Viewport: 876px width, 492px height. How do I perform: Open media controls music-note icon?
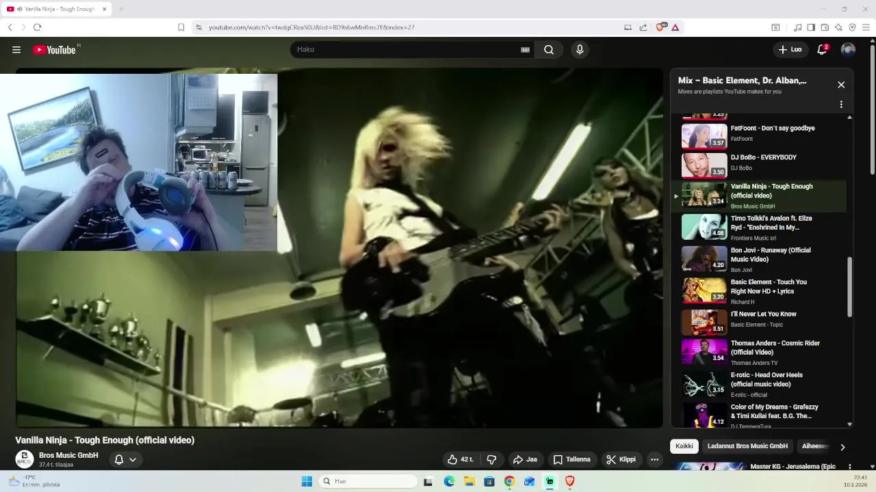point(797,27)
